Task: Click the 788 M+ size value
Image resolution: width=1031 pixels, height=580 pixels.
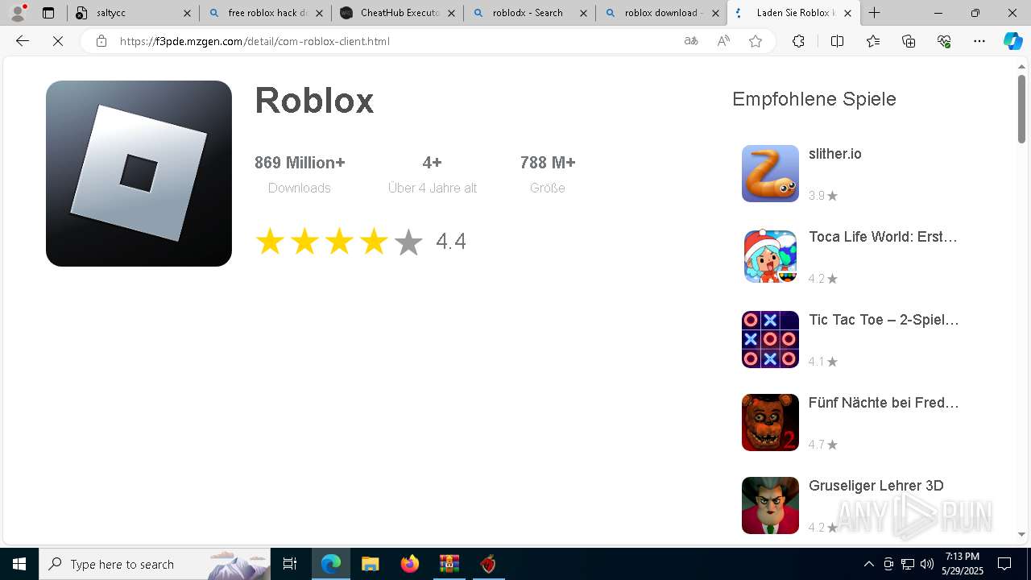Action: tap(548, 163)
